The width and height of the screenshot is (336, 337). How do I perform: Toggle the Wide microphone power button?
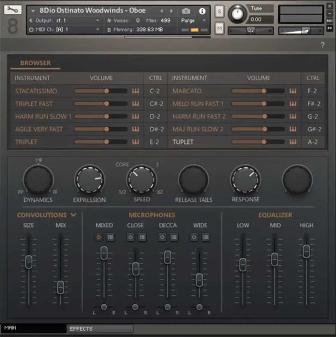[x=194, y=237]
